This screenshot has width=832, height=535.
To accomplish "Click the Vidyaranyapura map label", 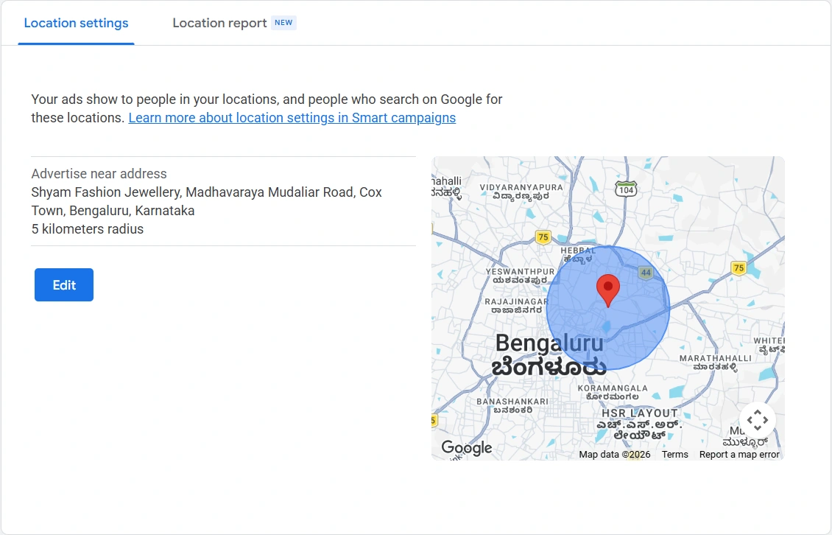I will pyautogui.click(x=521, y=192).
